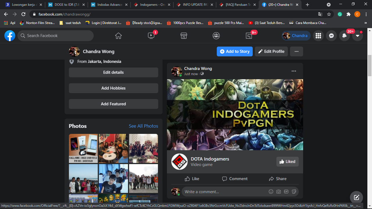Add a sticker to the comment
This screenshot has height=209, width=372.
click(x=294, y=192)
